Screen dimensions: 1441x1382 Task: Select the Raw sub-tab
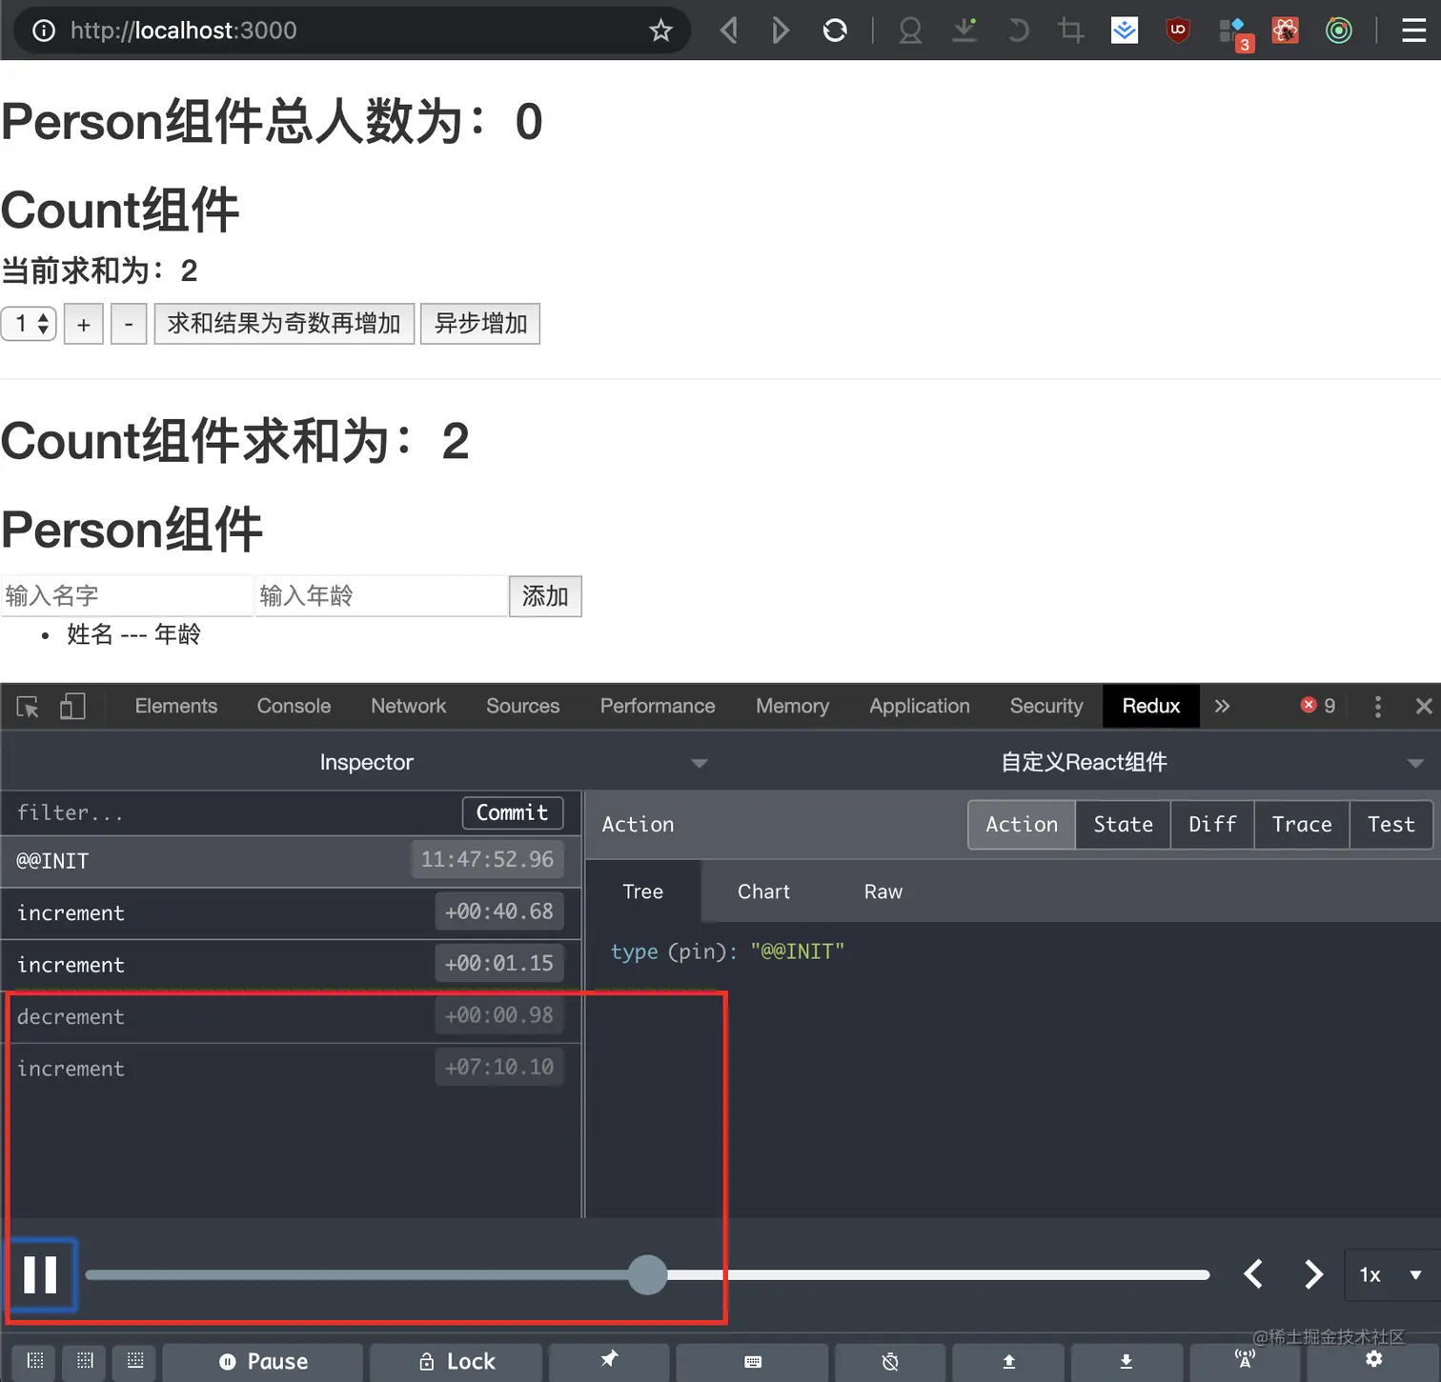pos(883,891)
